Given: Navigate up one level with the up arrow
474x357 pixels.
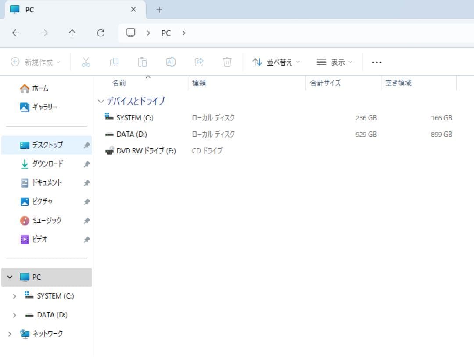Looking at the screenshot, I should point(72,33).
